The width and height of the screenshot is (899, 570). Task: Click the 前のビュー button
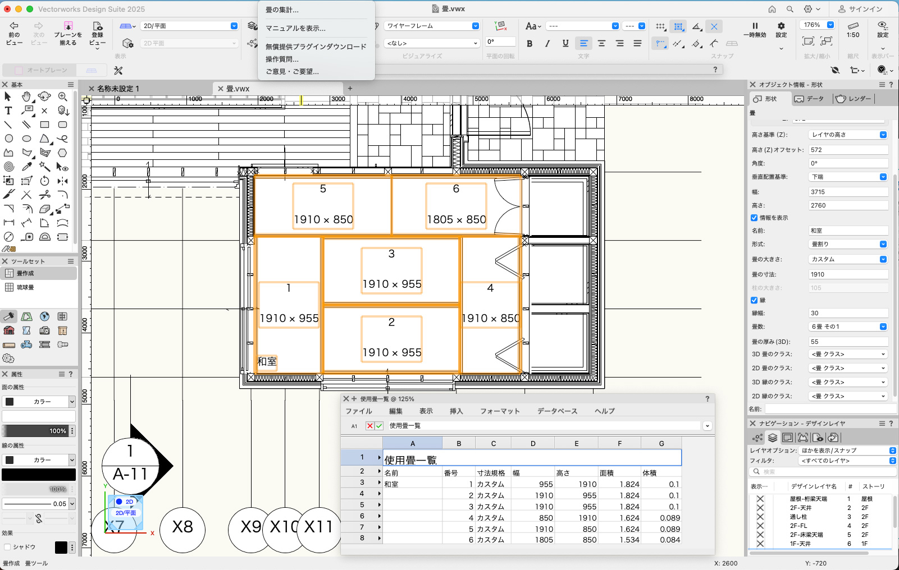(14, 34)
